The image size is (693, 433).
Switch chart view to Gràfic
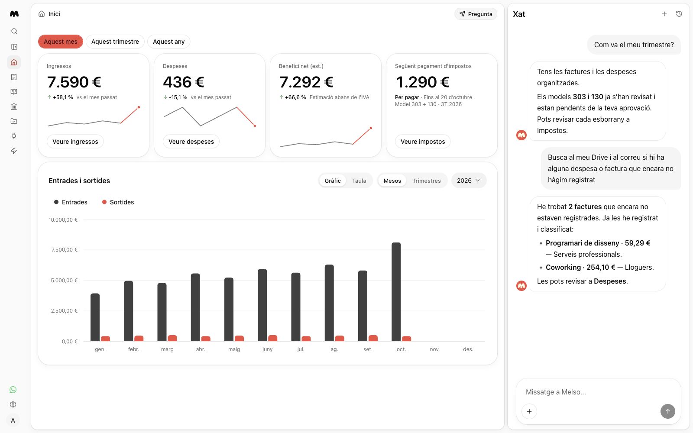pos(333,181)
